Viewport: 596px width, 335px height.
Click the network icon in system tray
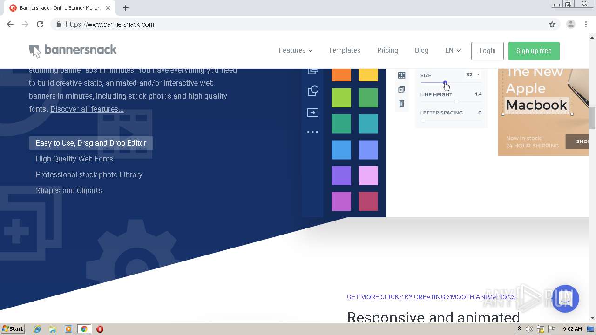point(541,329)
